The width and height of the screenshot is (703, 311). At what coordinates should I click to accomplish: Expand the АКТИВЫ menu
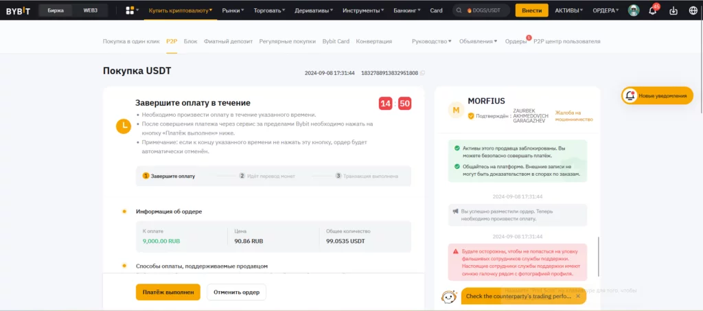[x=569, y=10]
